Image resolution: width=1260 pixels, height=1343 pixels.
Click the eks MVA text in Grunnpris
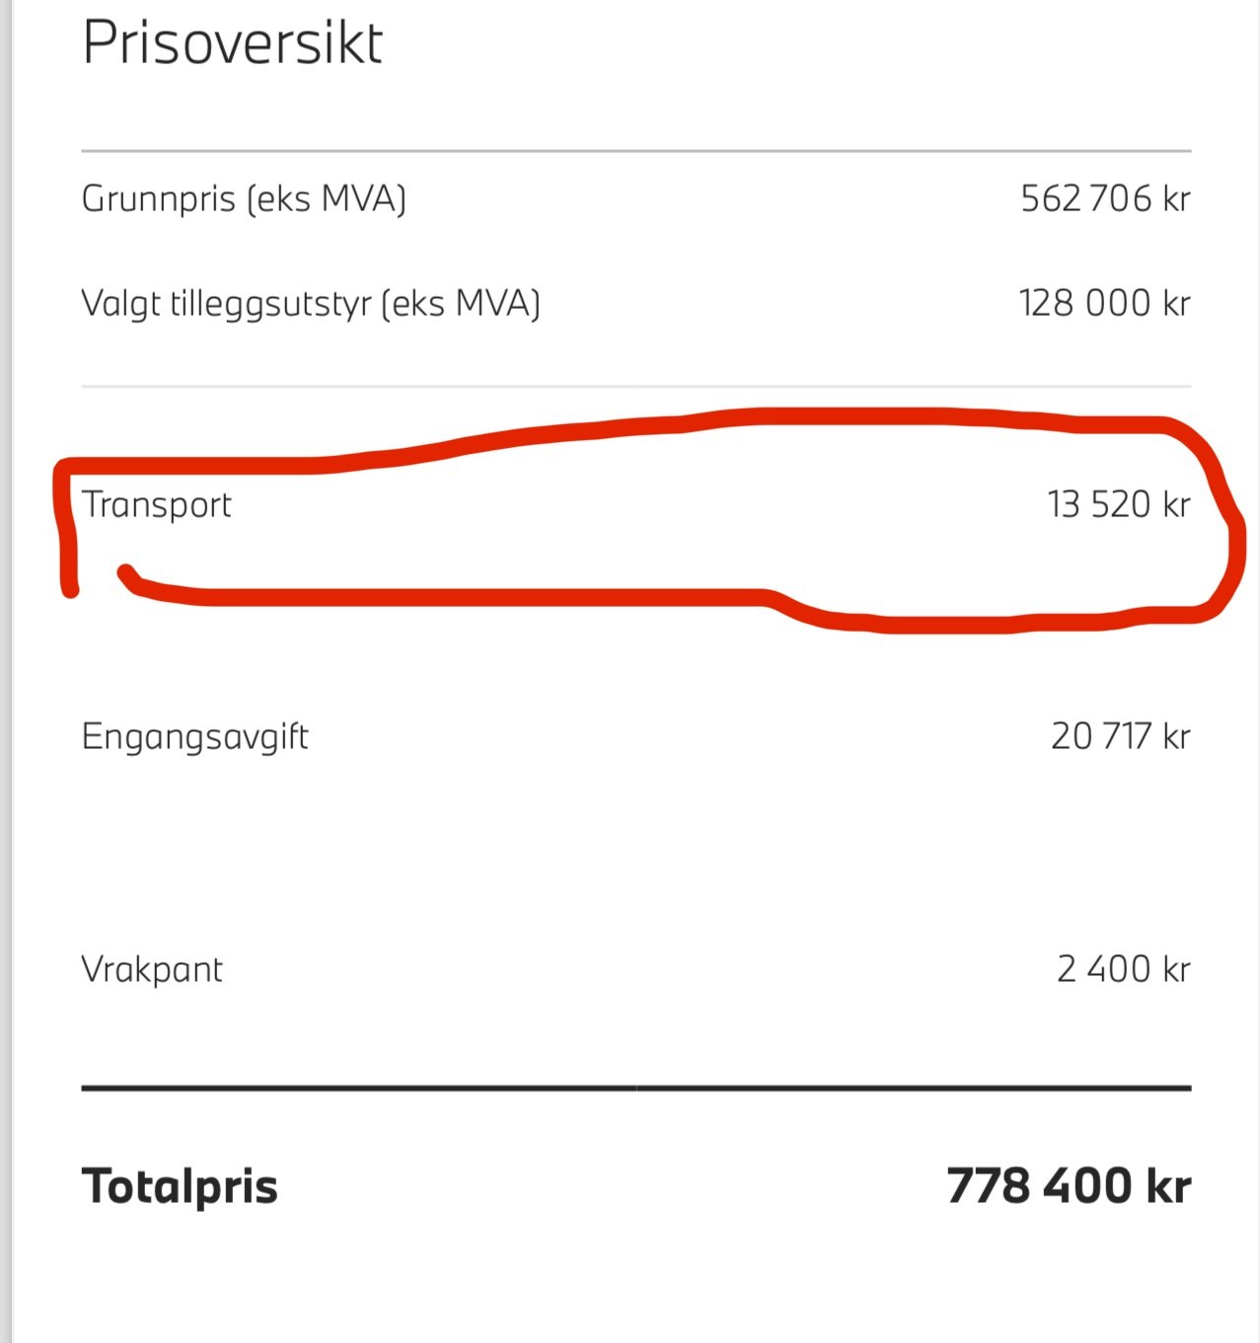pos(327,198)
